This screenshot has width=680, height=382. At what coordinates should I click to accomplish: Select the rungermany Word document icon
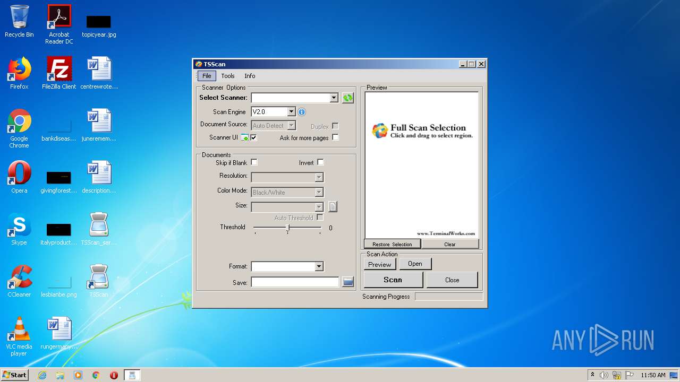59,333
